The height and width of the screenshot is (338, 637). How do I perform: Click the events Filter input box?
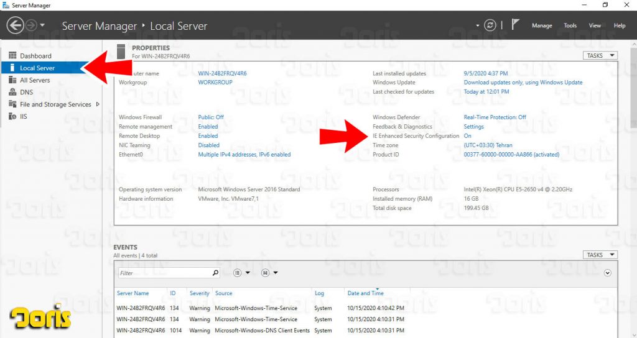coord(164,273)
